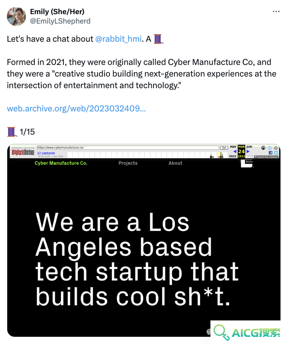Select the highlighted 2023 capture timeline bar
Image resolution: width=283 pixels, height=344 pixels.
click(x=220, y=155)
